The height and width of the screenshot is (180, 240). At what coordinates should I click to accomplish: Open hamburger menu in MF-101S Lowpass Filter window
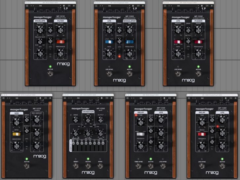27,6
